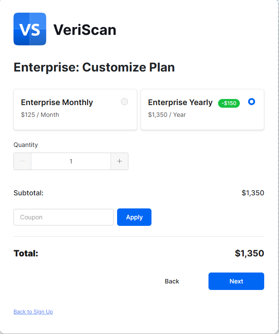Screen dimensions: 279x334
Task: Click the Enterprise Yearly plan title
Action: 180,102
